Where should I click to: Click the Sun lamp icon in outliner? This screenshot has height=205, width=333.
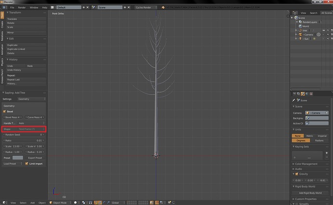pos(300,39)
